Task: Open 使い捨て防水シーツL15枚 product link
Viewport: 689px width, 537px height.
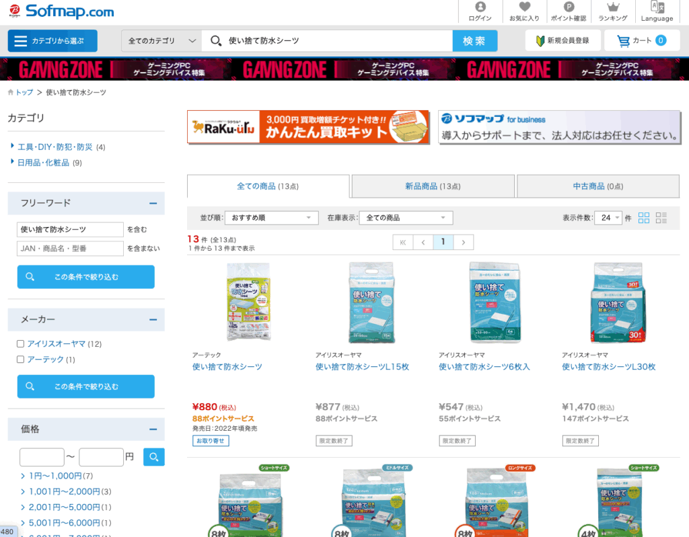Action: (363, 367)
